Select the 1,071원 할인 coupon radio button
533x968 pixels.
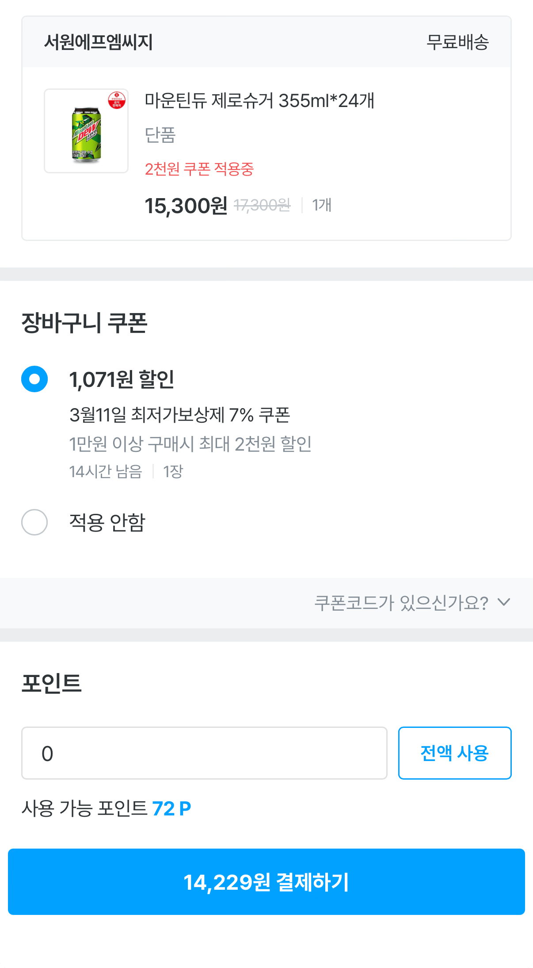(34, 379)
